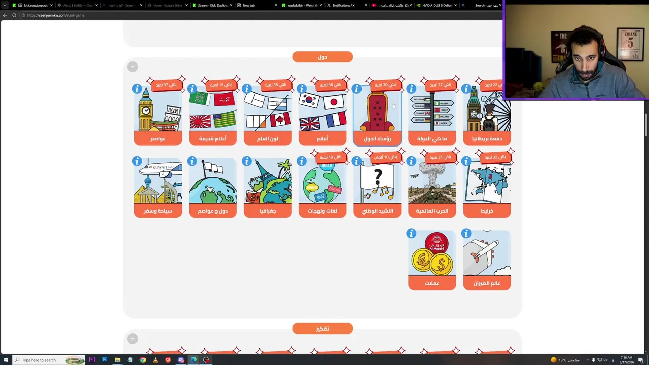Click info icon on جغرافيا card

[246, 161]
